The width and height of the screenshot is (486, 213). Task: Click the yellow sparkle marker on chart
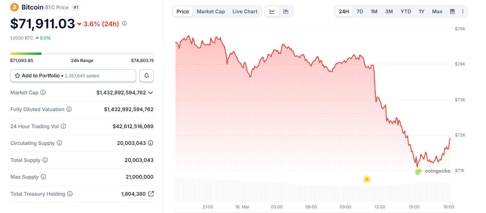click(x=367, y=179)
